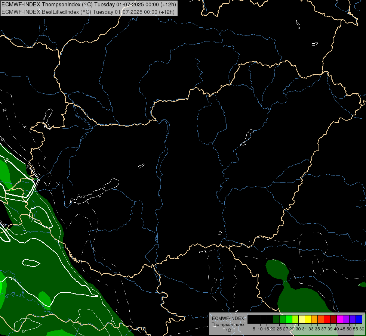The height and width of the screenshot is (336, 366).
Task: Click the red 37–39 legend swatch
Action: pyautogui.click(x=327, y=320)
